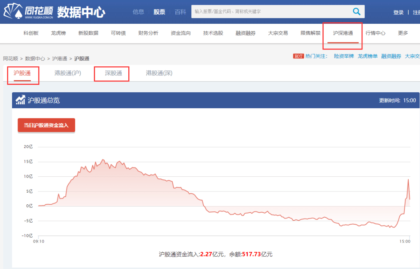Click the 2.27 inflow value
This screenshot has height=269, width=420.
pyautogui.click(x=206, y=254)
